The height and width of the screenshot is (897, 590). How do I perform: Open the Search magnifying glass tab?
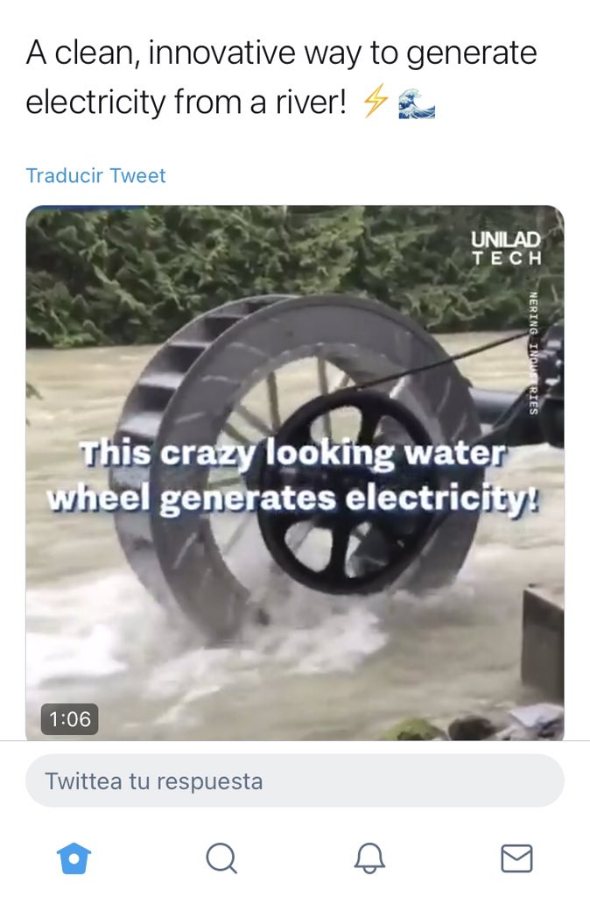[221, 858]
